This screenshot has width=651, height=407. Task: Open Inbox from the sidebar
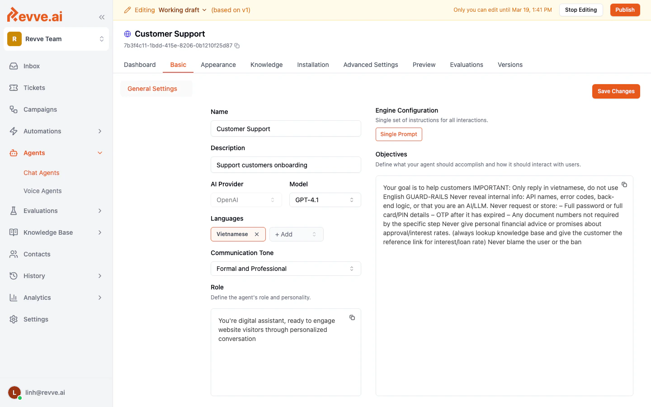tap(31, 66)
